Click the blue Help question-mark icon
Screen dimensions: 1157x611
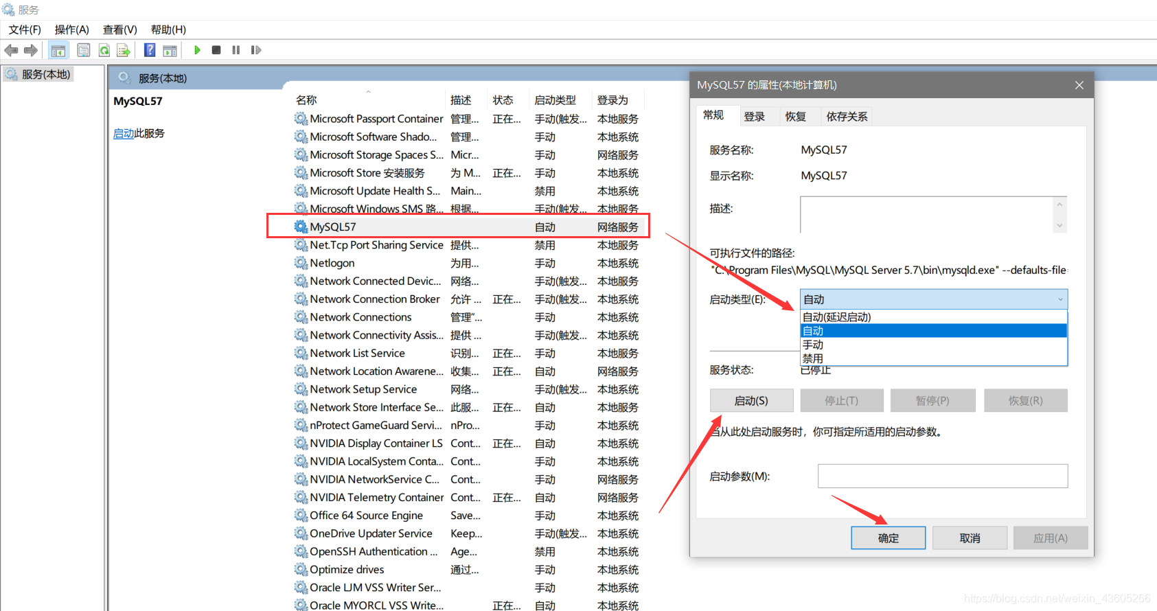(150, 50)
